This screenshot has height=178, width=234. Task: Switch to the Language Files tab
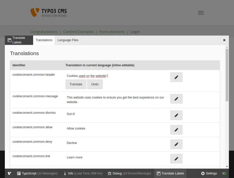pyautogui.click(x=68, y=40)
